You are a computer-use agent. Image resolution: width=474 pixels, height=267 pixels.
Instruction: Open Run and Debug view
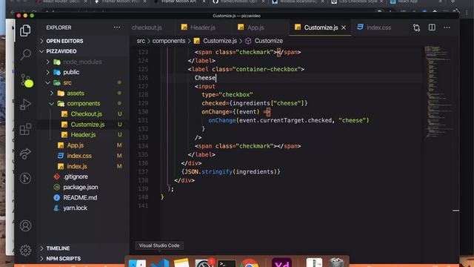(x=25, y=105)
